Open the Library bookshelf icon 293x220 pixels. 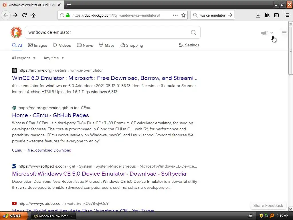coord(267,15)
